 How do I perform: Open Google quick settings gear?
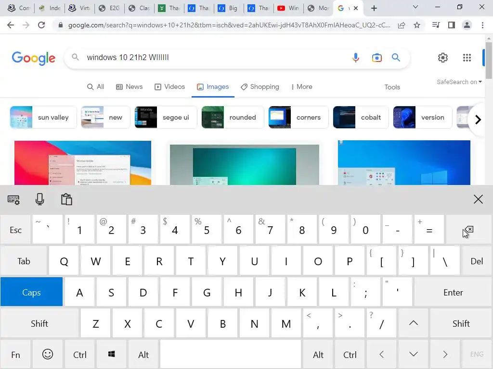click(x=443, y=58)
